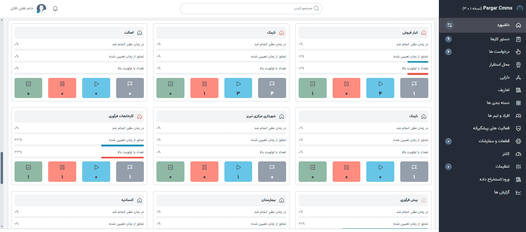Click the درخواست ها hand icon
526x232 pixels.
point(518,51)
